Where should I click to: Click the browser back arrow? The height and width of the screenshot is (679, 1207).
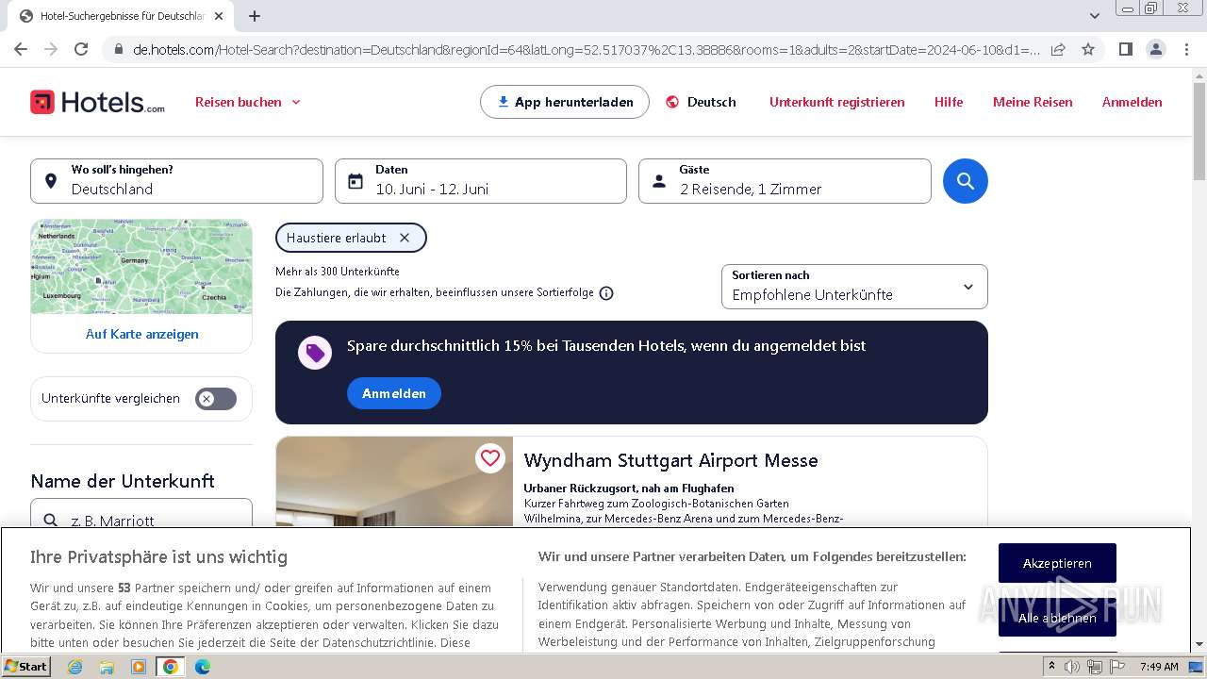click(x=21, y=49)
